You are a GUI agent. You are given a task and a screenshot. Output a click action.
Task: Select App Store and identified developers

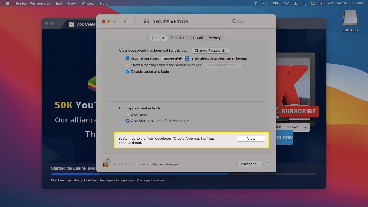pos(128,121)
